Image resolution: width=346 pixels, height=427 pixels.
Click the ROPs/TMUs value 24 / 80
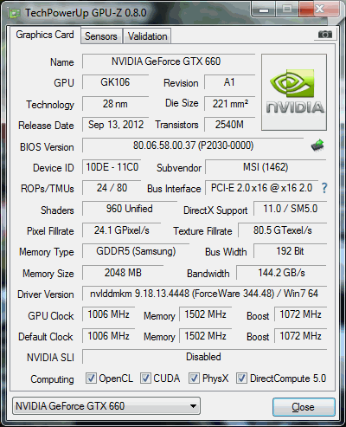[112, 188]
